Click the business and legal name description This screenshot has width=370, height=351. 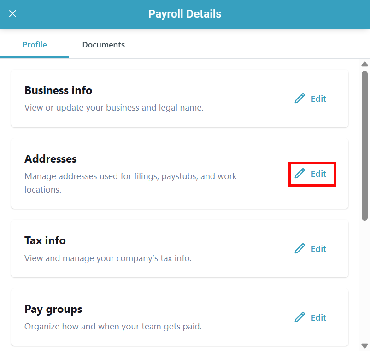point(114,108)
